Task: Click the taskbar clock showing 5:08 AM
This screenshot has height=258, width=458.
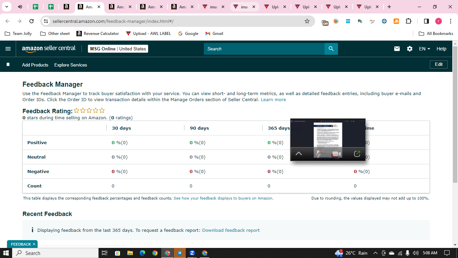Action: click(430, 253)
